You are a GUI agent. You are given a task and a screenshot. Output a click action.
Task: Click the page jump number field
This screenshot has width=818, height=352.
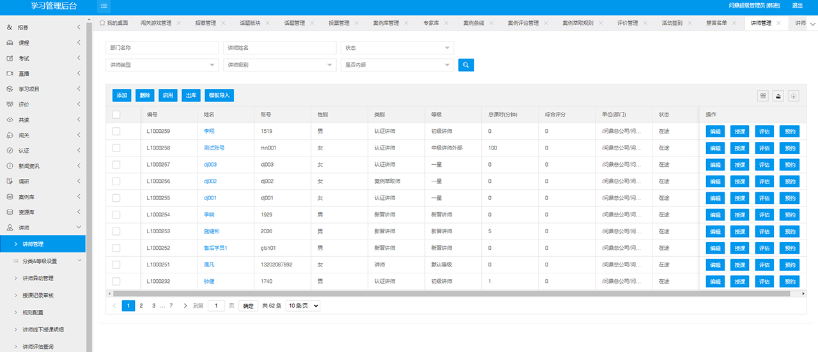tap(217, 306)
